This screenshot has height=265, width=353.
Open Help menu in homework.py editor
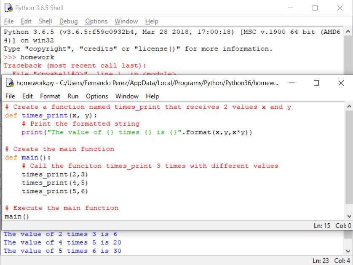(152, 96)
